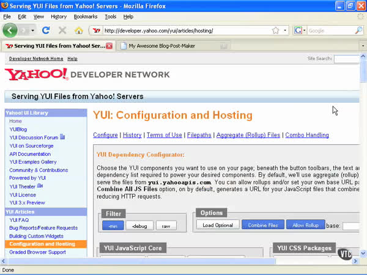Viewport: 367px width, 275px height.
Task: Click the Stop loading icon
Action: [x=62, y=30]
